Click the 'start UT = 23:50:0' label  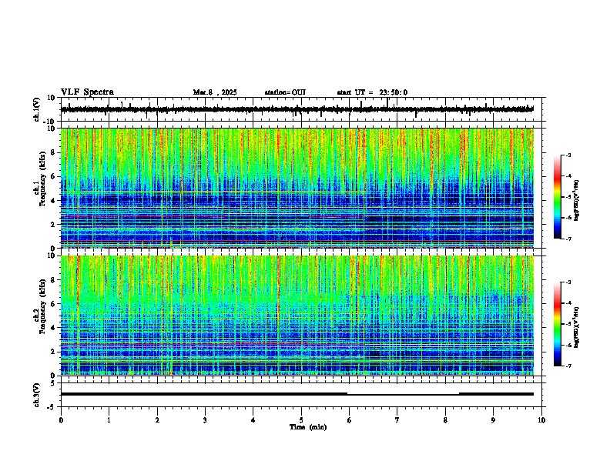point(372,92)
